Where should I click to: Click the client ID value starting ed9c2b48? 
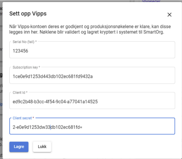point(55,102)
